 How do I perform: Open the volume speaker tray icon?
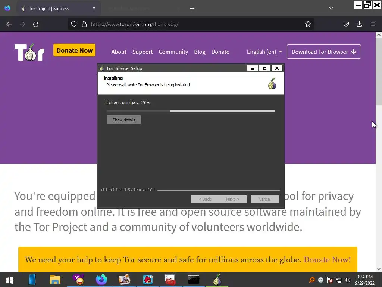coord(348,280)
